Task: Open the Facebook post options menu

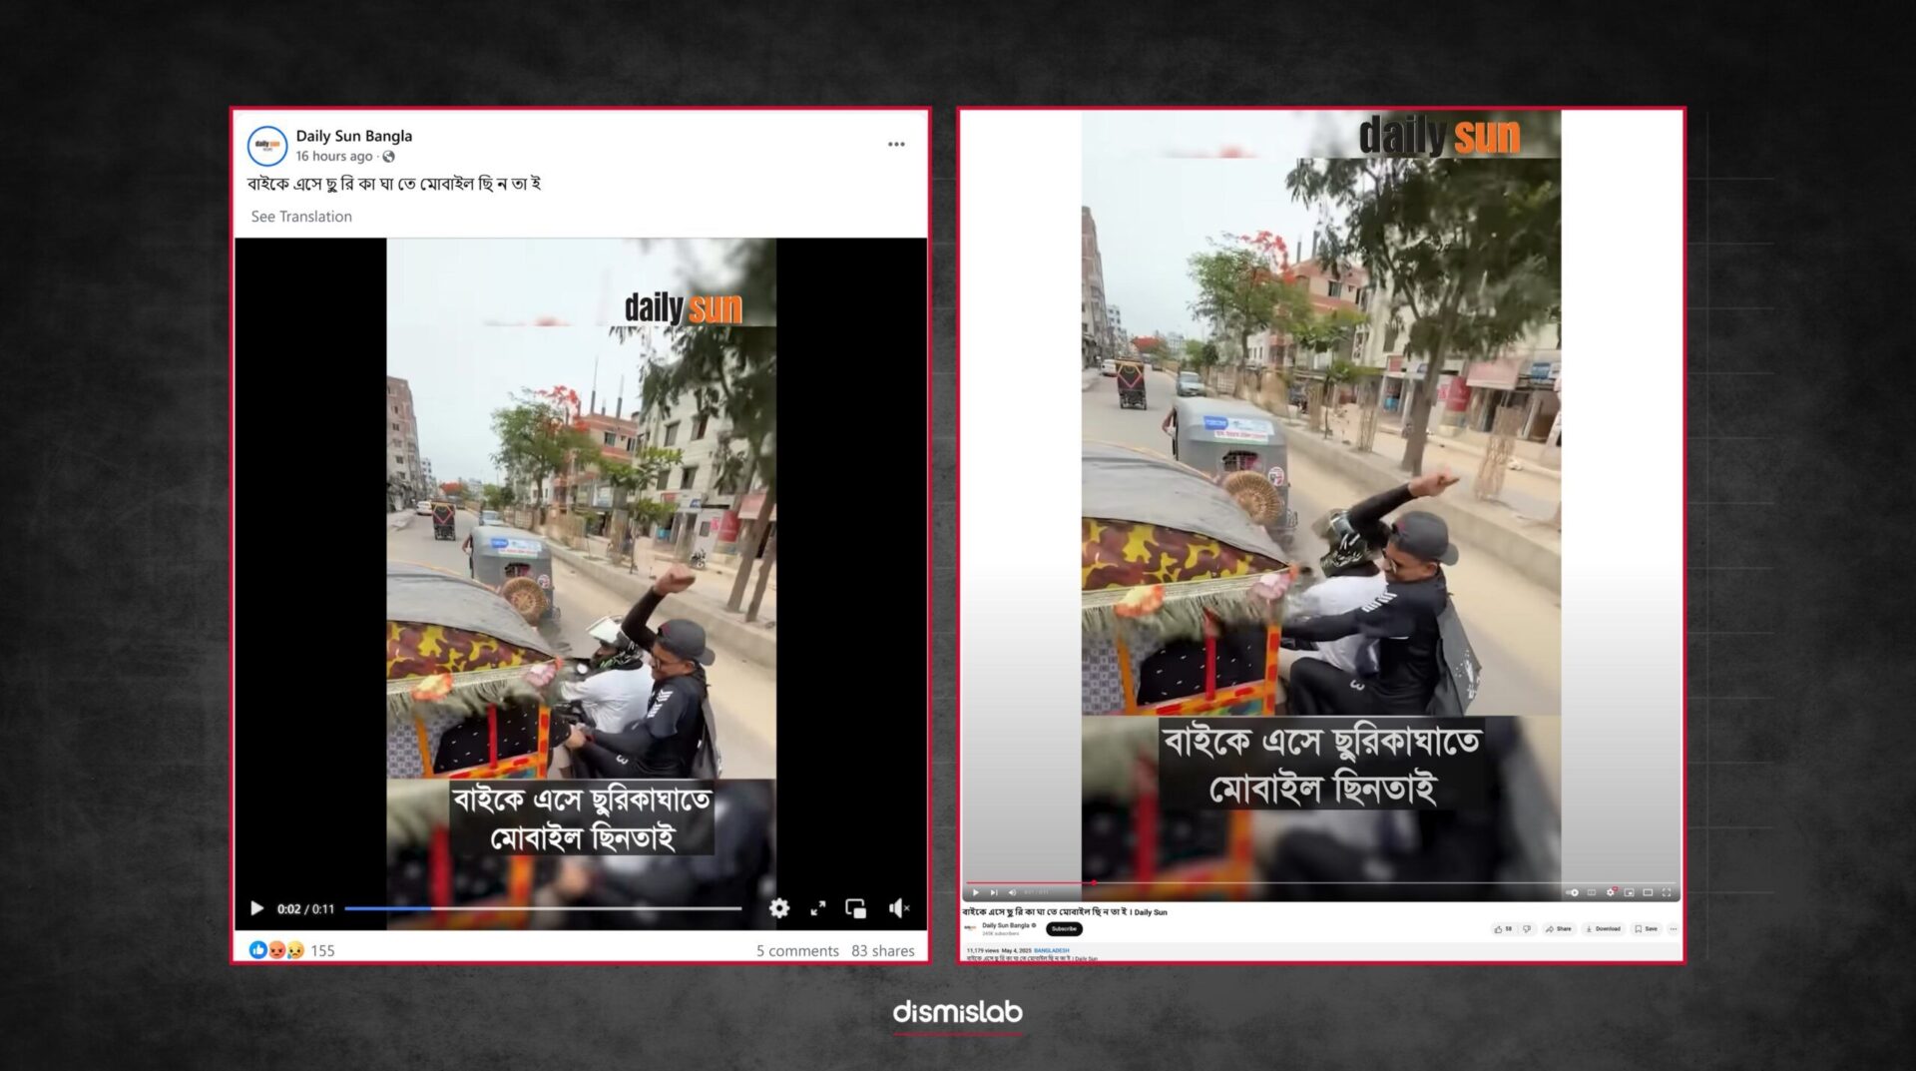Action: click(896, 145)
